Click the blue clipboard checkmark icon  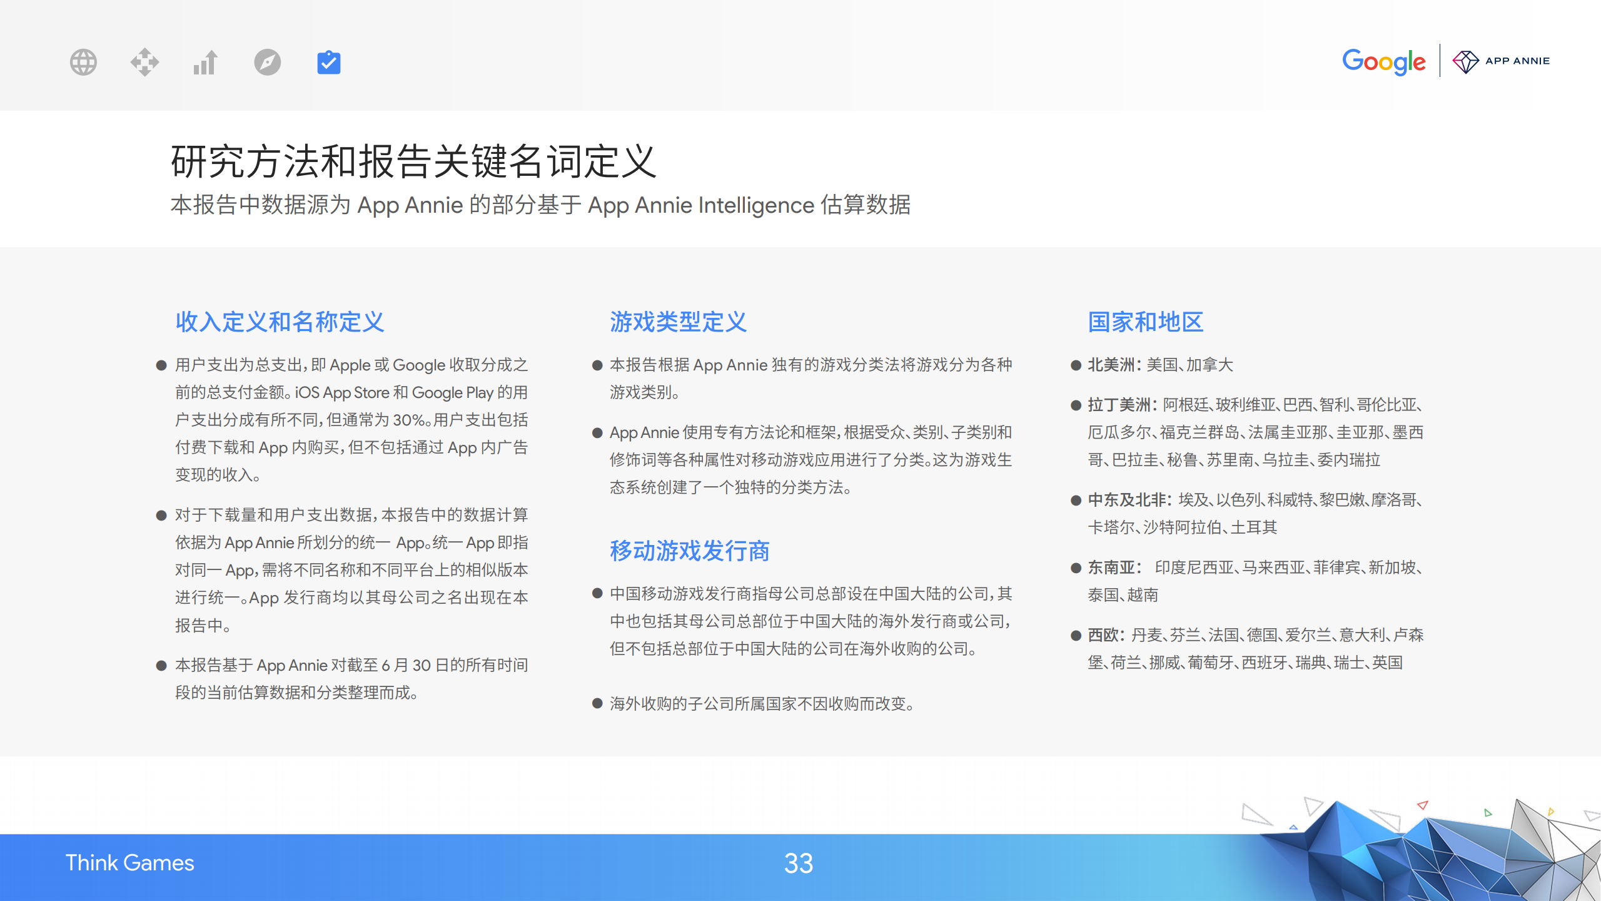(x=328, y=62)
